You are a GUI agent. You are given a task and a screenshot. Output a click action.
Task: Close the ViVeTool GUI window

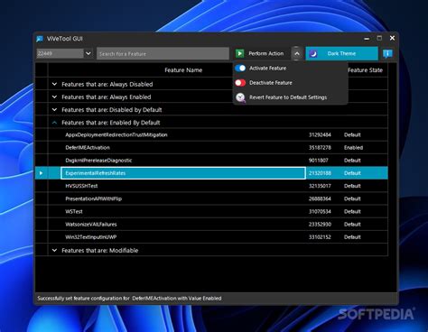pos(392,38)
